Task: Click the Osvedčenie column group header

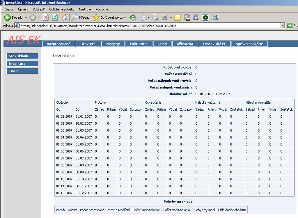Action: coord(153,102)
